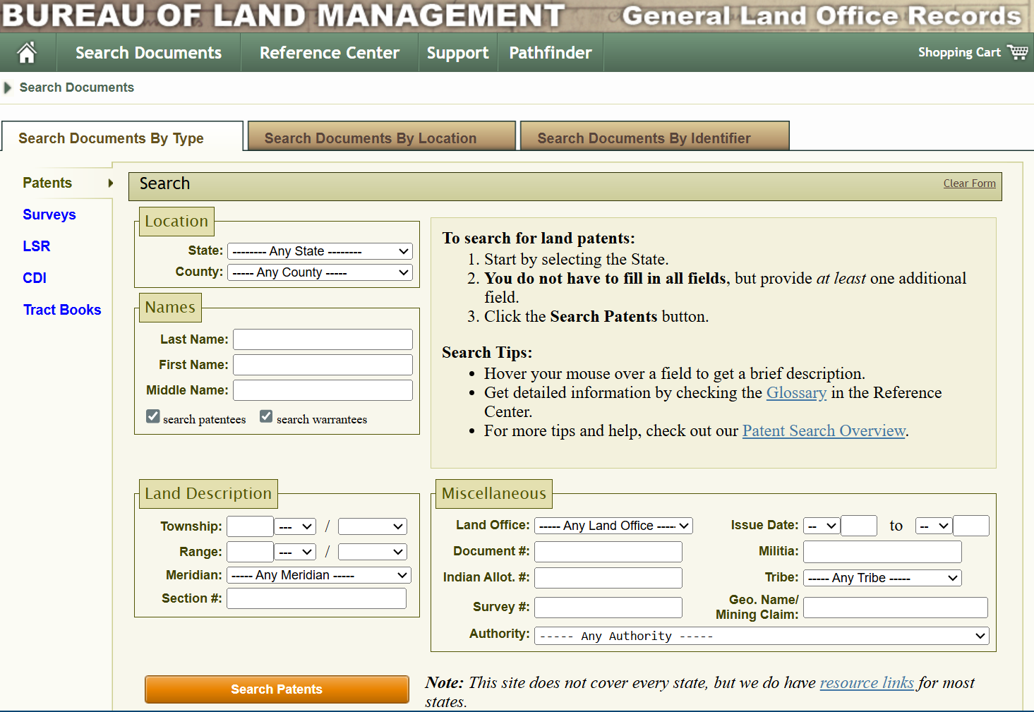This screenshot has width=1034, height=712.
Task: Go to the Home page icon
Action: pos(27,53)
